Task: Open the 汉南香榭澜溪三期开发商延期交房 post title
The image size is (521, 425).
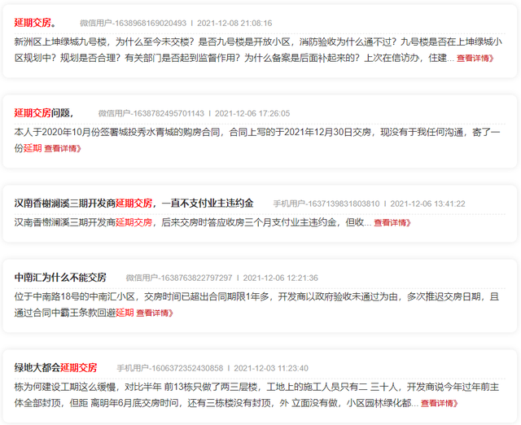Action: pyautogui.click(x=134, y=203)
